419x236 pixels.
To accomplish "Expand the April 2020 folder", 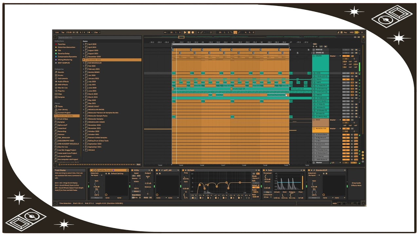I will tap(83, 44).
